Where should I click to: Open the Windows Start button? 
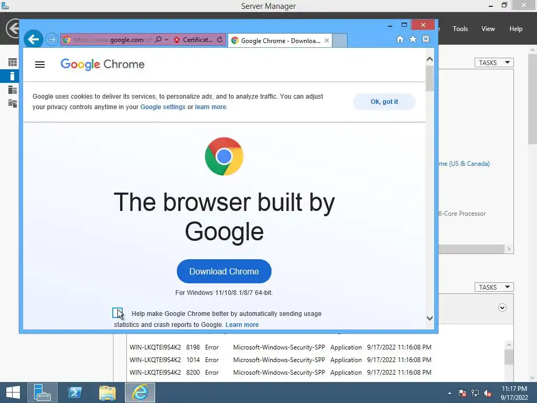click(13, 393)
